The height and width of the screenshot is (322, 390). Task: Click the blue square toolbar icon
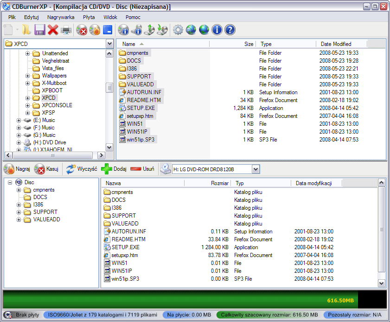point(108,30)
